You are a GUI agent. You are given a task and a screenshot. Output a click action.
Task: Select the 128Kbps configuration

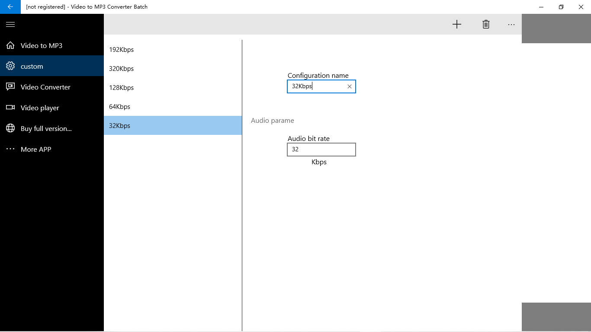tap(173, 87)
